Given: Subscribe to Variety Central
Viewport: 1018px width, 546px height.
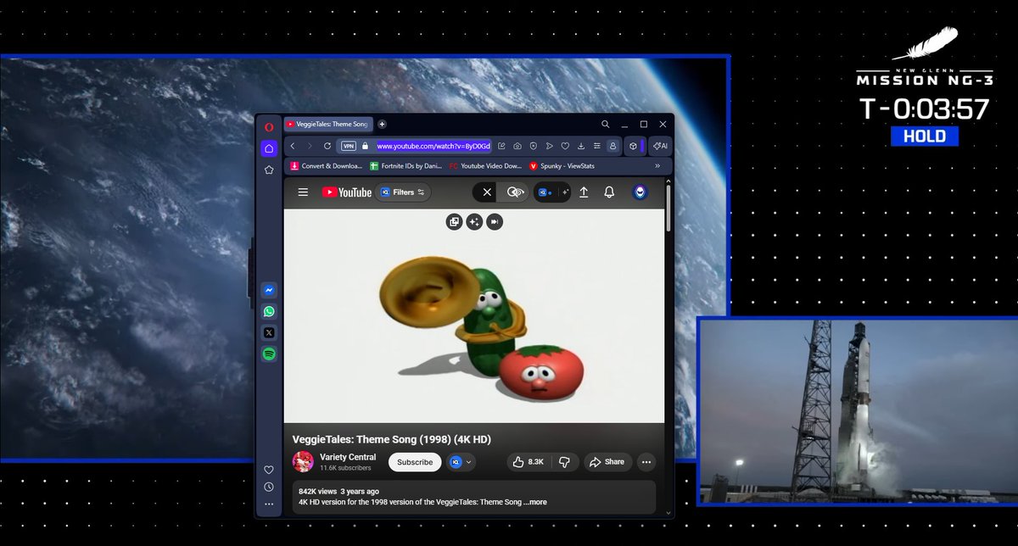Looking at the screenshot, I should click(x=415, y=462).
